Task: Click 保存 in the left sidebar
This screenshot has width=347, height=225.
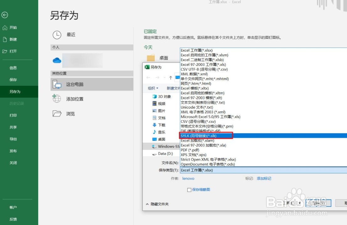Action: tap(13, 80)
